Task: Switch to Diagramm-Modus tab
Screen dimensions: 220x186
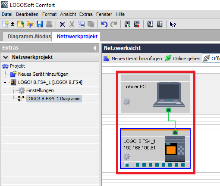Action: [29, 37]
